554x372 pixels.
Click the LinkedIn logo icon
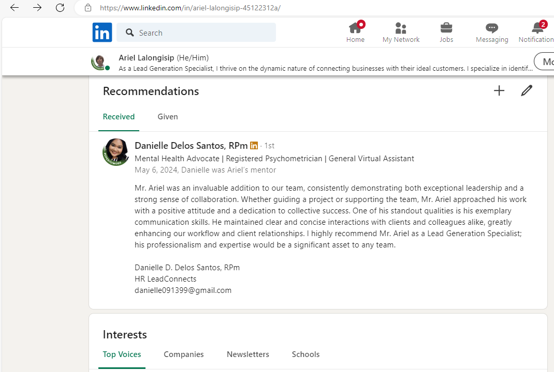pyautogui.click(x=102, y=33)
